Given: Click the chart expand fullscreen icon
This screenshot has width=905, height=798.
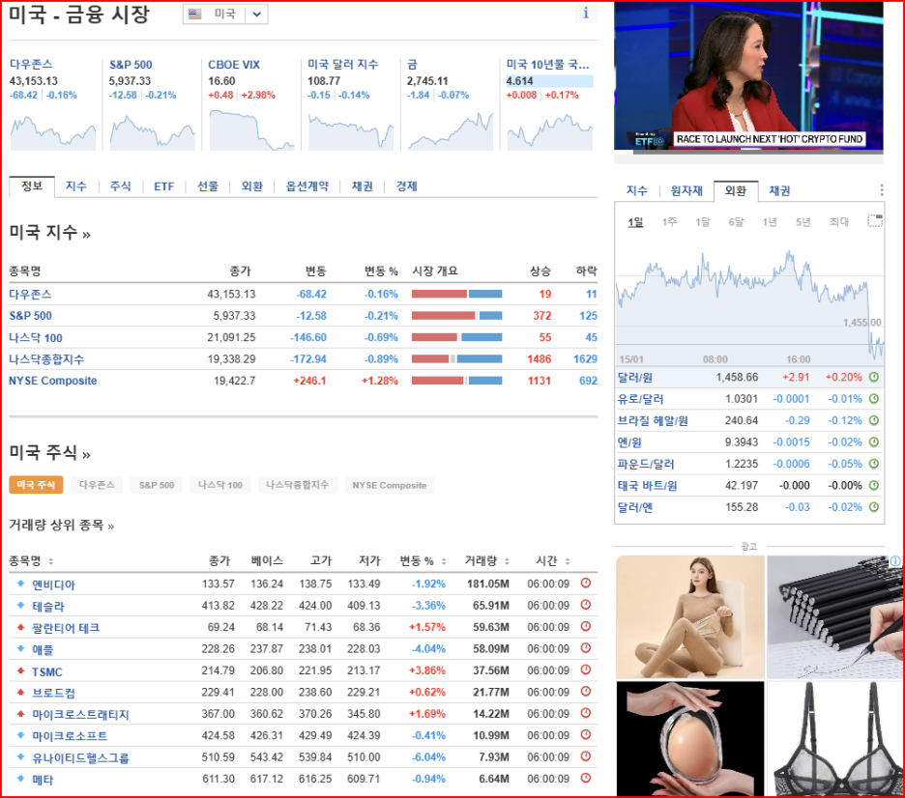Looking at the screenshot, I should pyautogui.click(x=875, y=221).
